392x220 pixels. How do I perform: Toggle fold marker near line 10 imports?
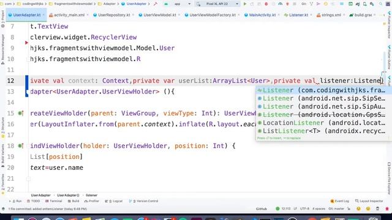[28, 59]
